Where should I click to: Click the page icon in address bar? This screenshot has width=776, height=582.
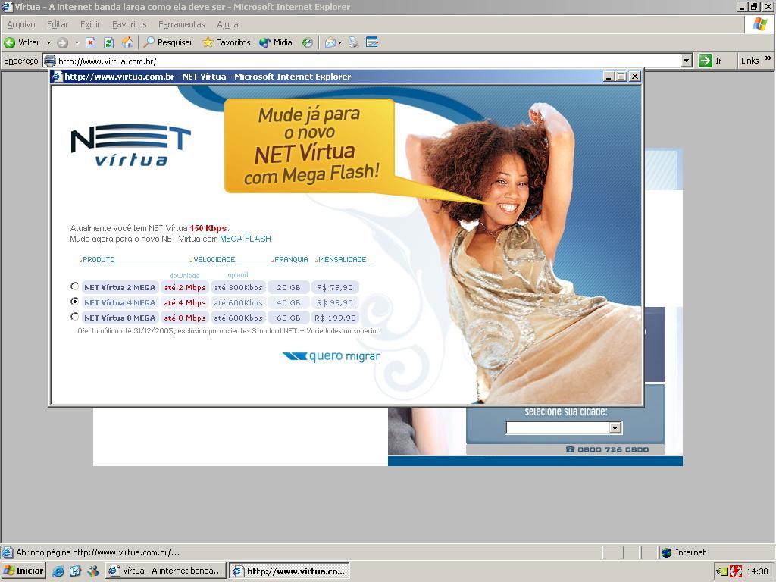pyautogui.click(x=50, y=61)
